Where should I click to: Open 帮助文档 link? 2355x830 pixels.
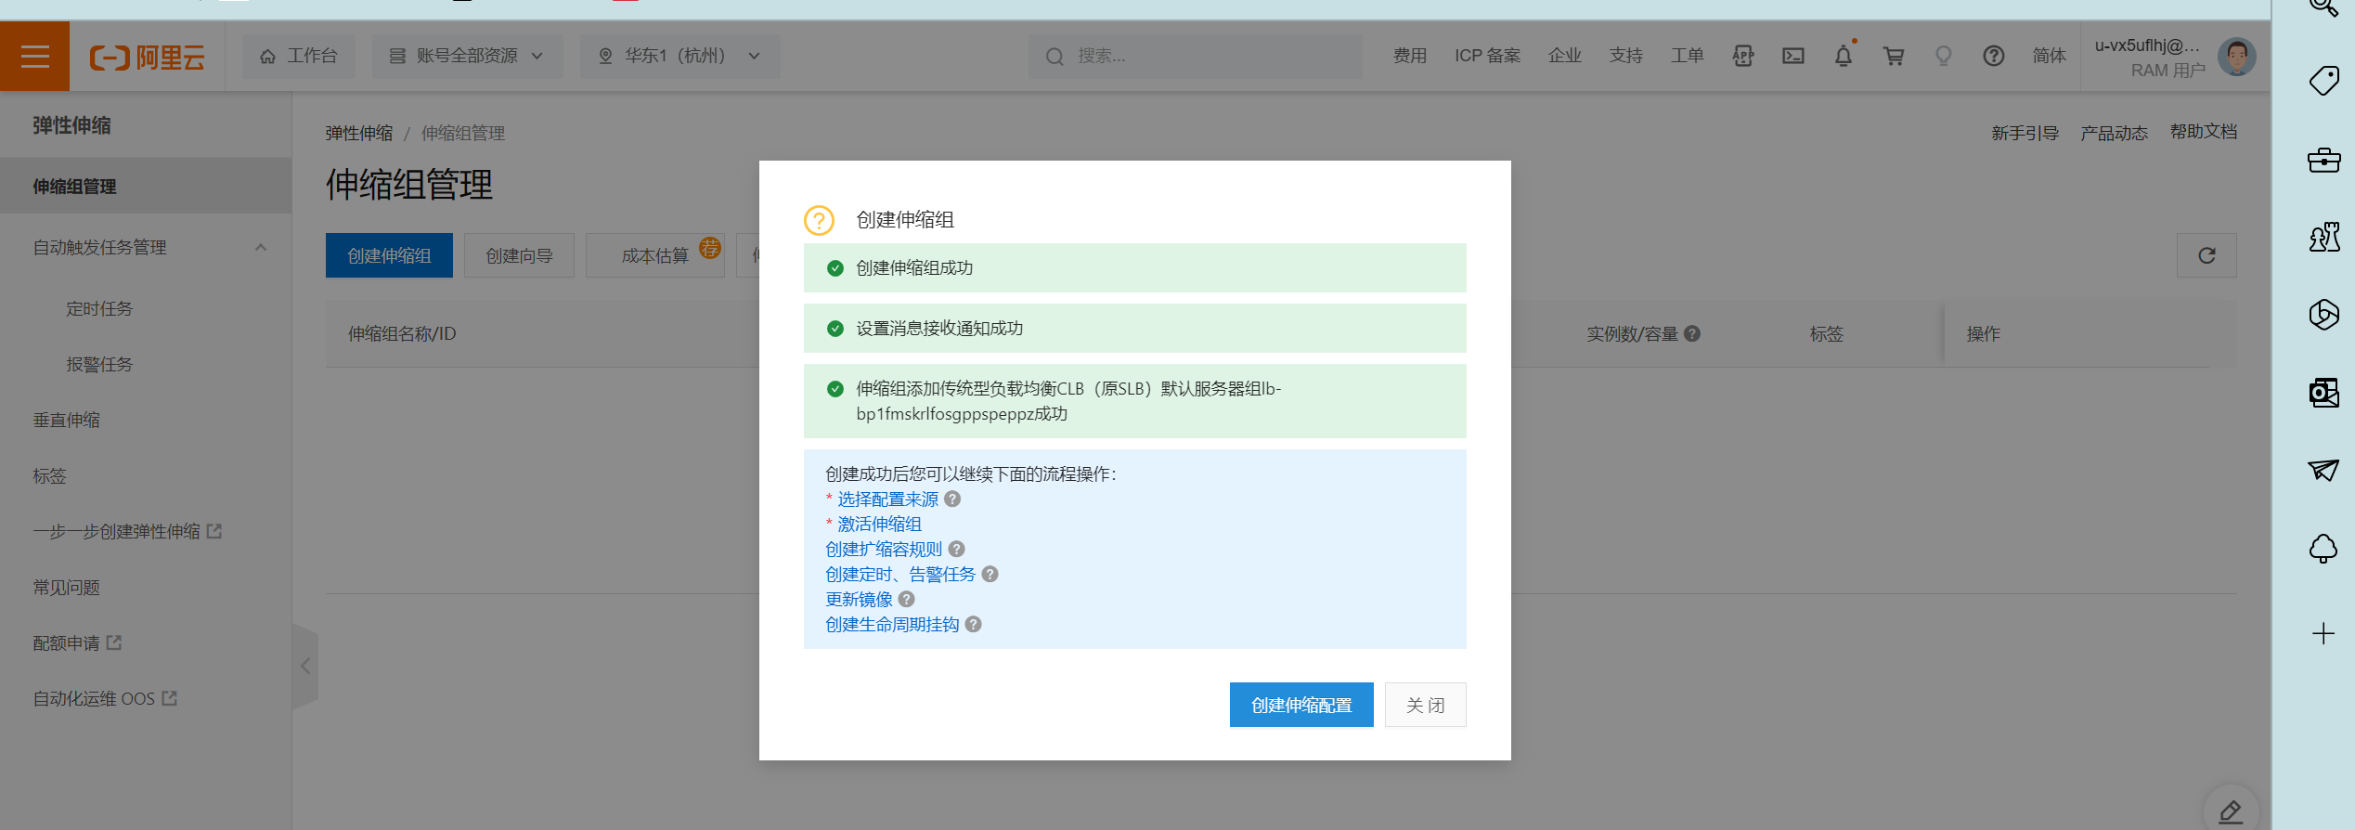(x=2203, y=132)
